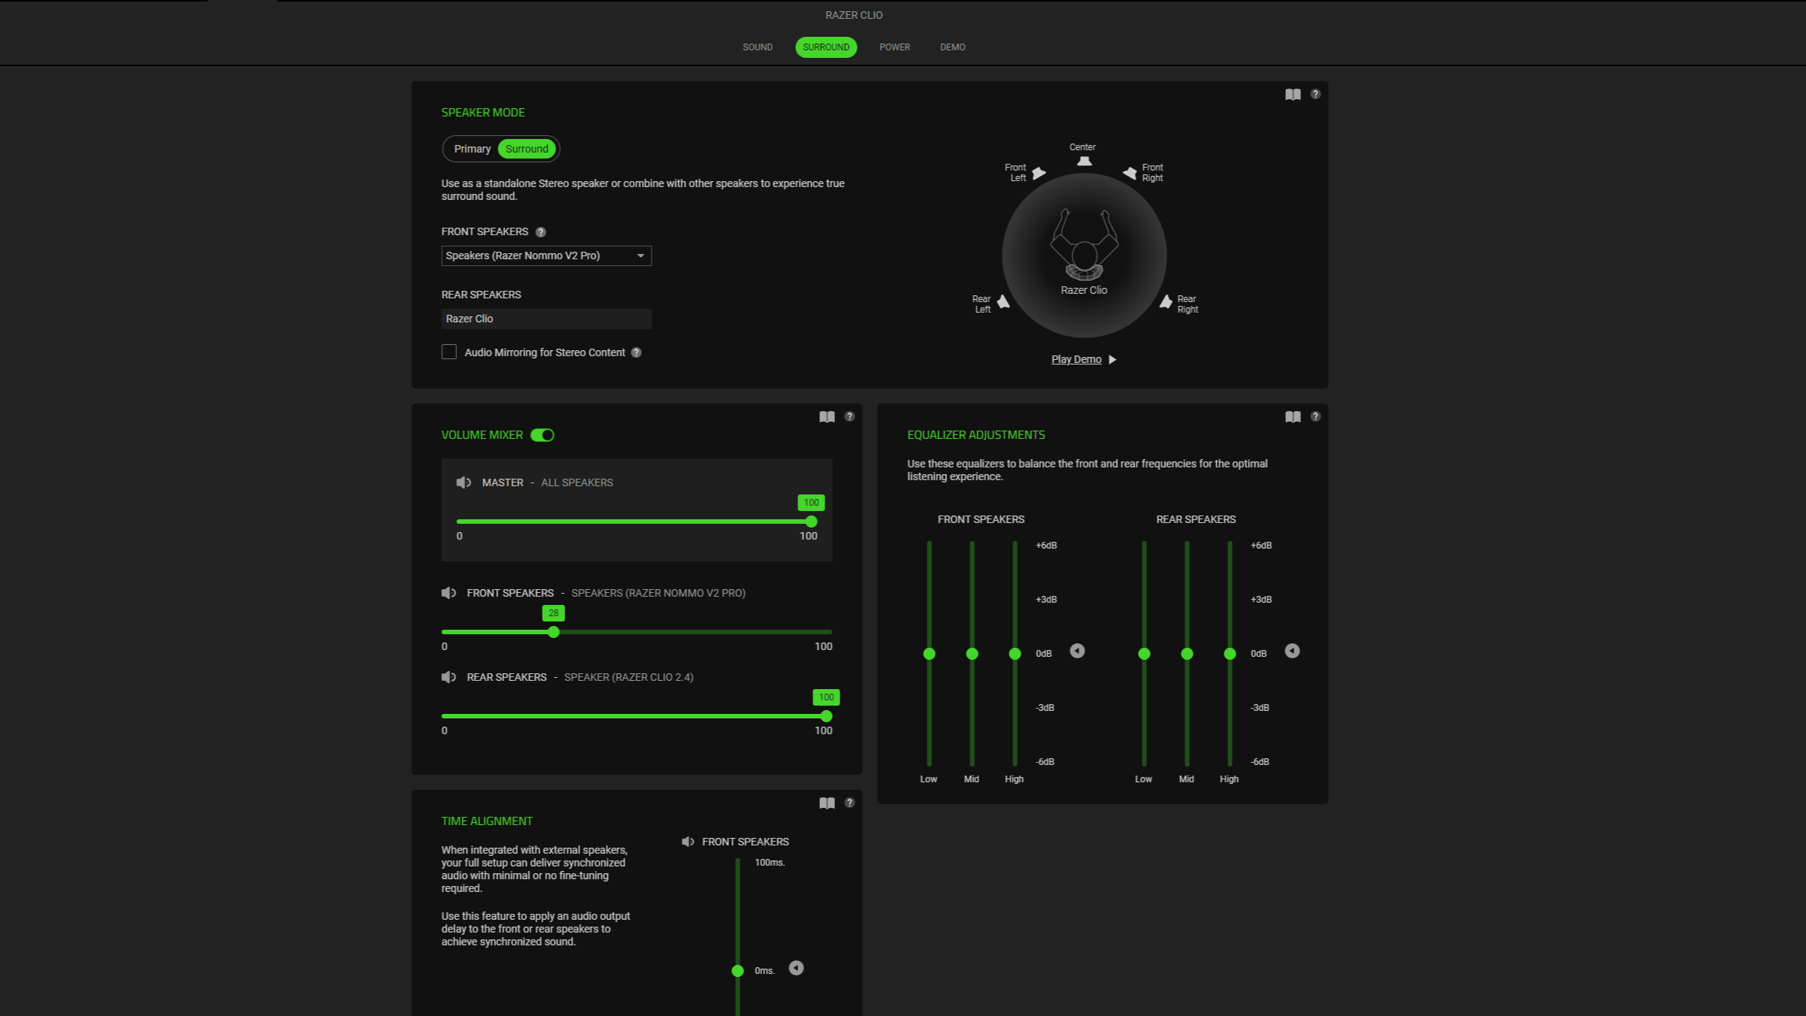Switch to the POWER tab
The height and width of the screenshot is (1016, 1806).
(894, 47)
